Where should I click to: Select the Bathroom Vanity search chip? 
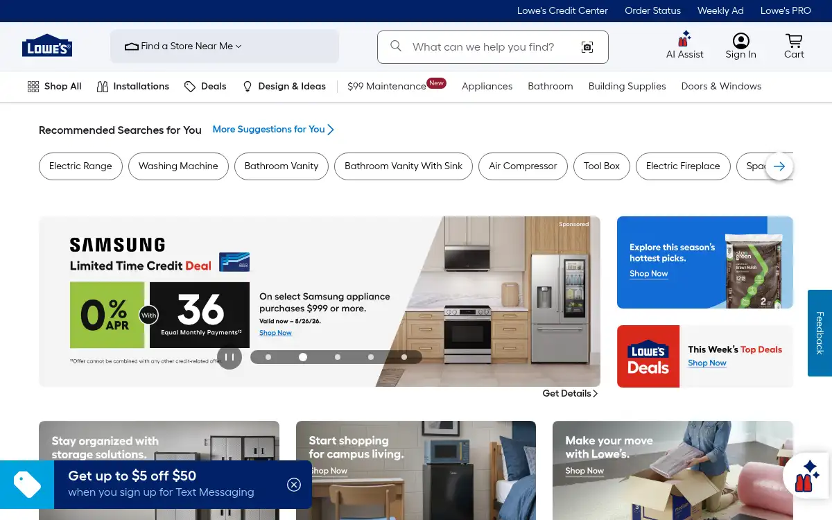[281, 166]
